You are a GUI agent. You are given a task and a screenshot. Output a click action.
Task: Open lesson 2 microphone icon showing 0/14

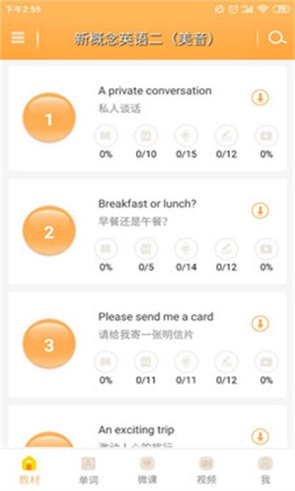point(186,249)
